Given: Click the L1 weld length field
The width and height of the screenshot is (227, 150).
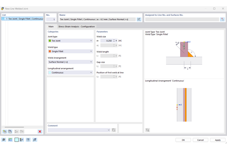Looking at the screenshot, I should click(107, 56).
